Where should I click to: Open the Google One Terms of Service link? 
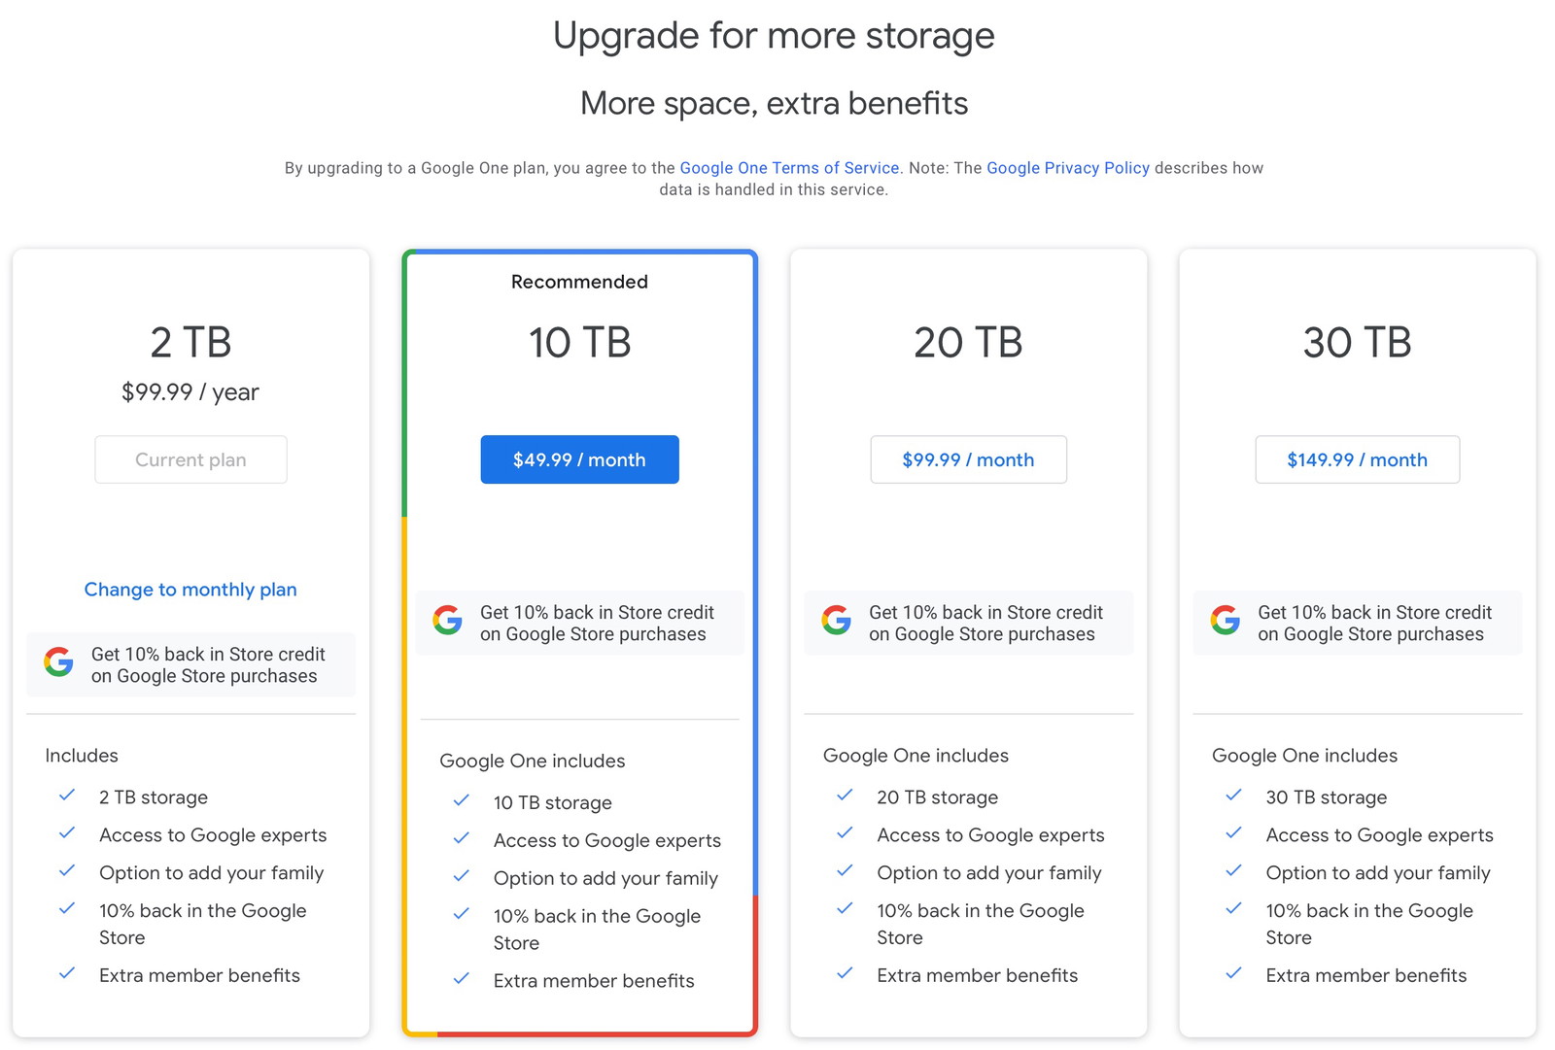[x=789, y=167]
